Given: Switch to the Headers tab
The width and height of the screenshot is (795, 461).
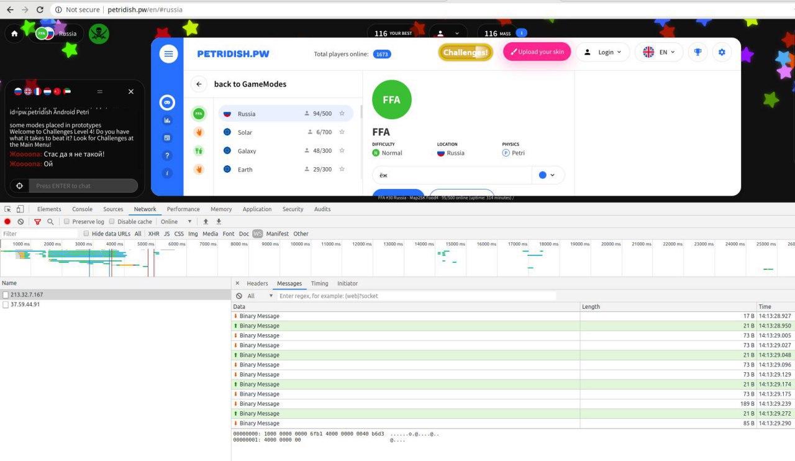Looking at the screenshot, I should coord(257,283).
